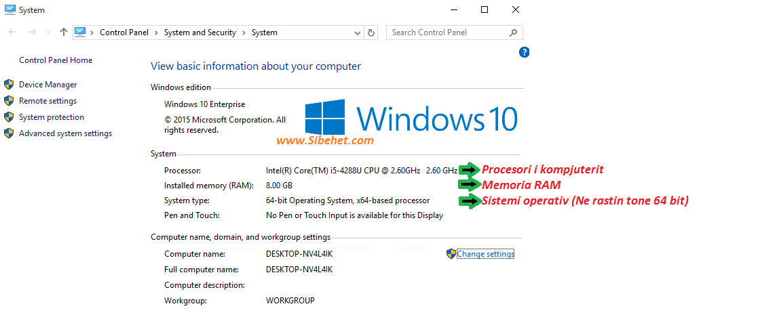Screen dimensions: 779x319
Task: Click the computer icon in address bar
Action: [x=81, y=33]
